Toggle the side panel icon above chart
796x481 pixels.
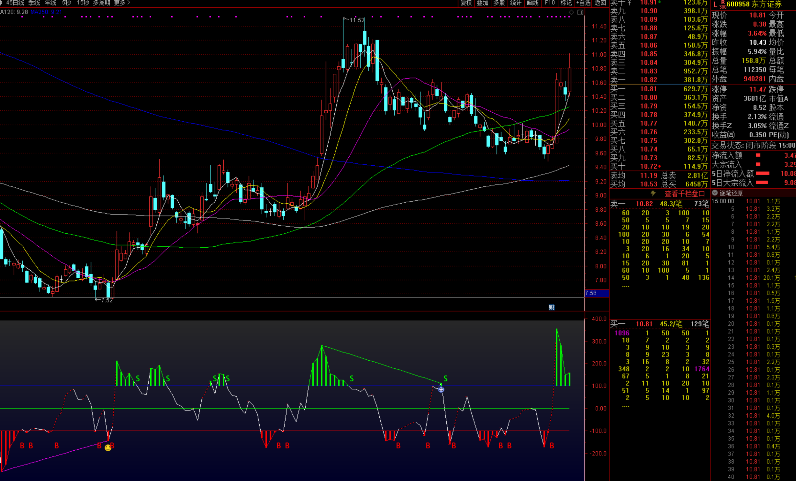pos(580,12)
